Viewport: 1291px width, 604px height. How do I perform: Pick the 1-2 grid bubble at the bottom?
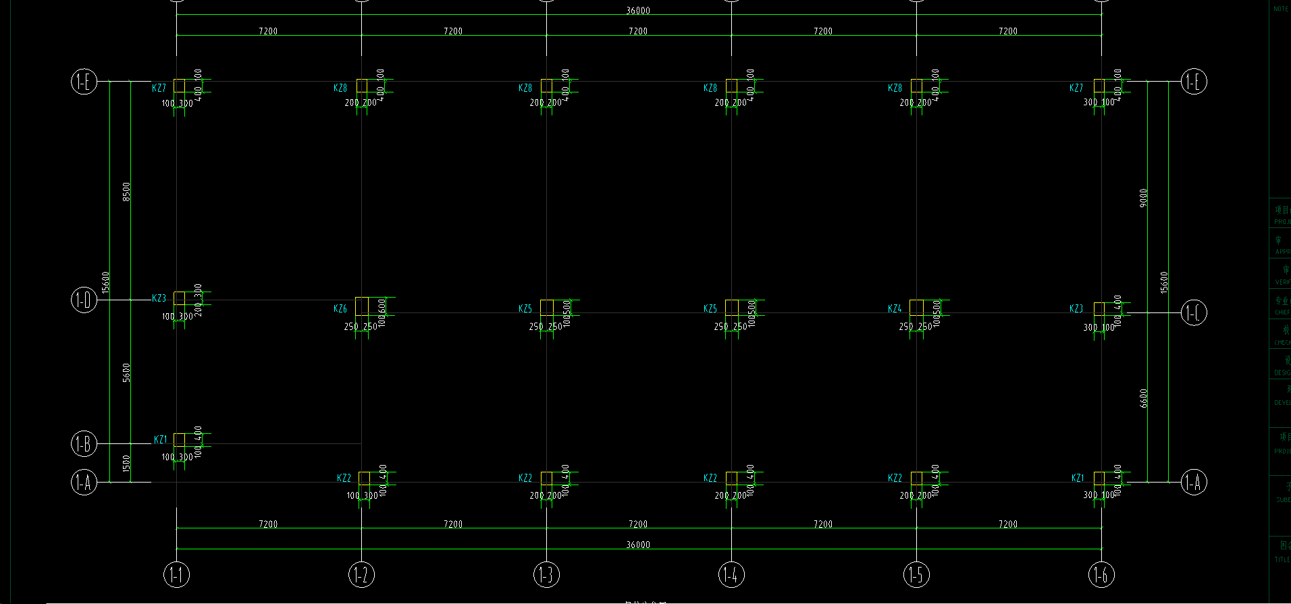coord(361,575)
